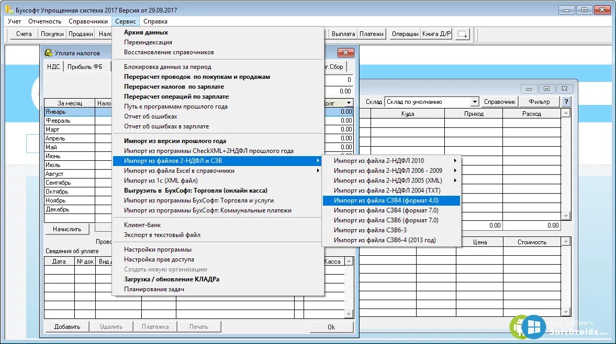Expand Импорт из файла 2-НДФЛ 2005 (XML)

click(391, 181)
